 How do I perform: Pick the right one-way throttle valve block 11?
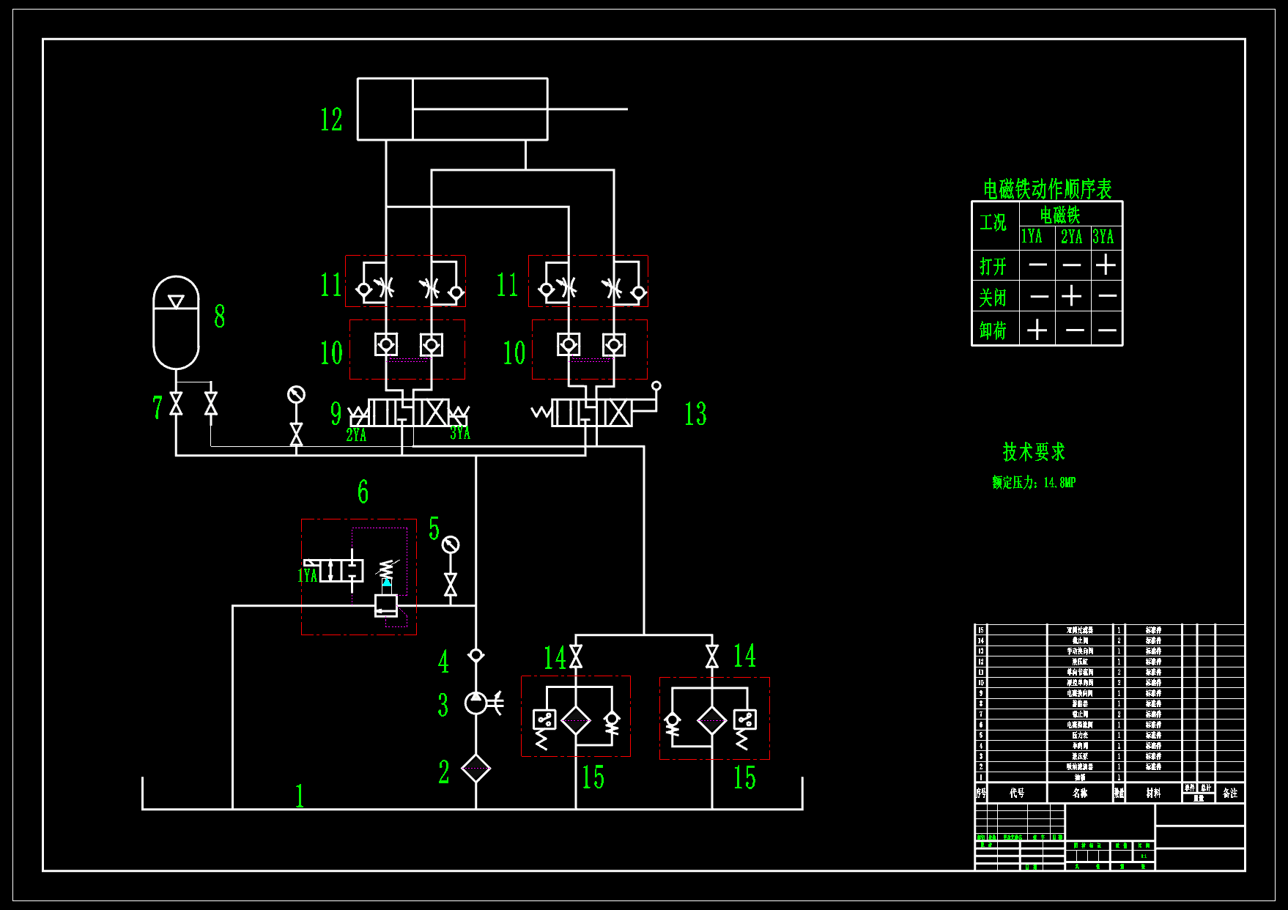(588, 281)
